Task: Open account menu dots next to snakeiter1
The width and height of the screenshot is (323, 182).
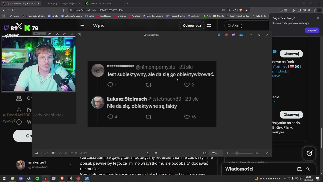Action: [69, 165]
